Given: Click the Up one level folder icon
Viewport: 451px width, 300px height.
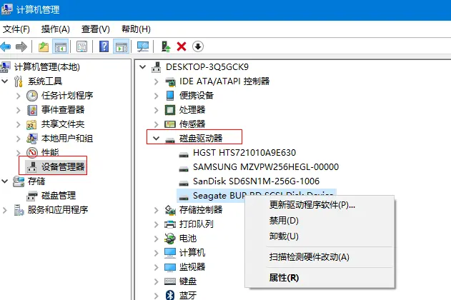Looking at the screenshot, I should click(x=44, y=46).
